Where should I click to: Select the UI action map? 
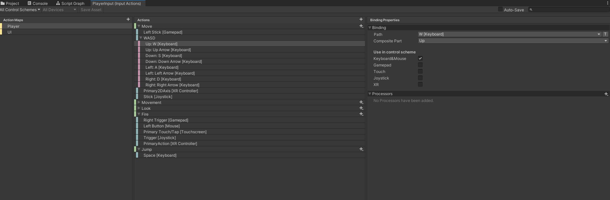coord(9,32)
